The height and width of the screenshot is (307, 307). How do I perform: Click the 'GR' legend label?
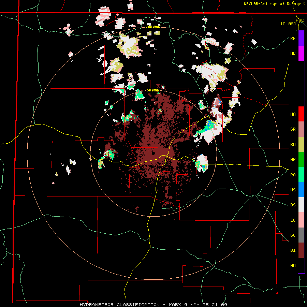293,129
